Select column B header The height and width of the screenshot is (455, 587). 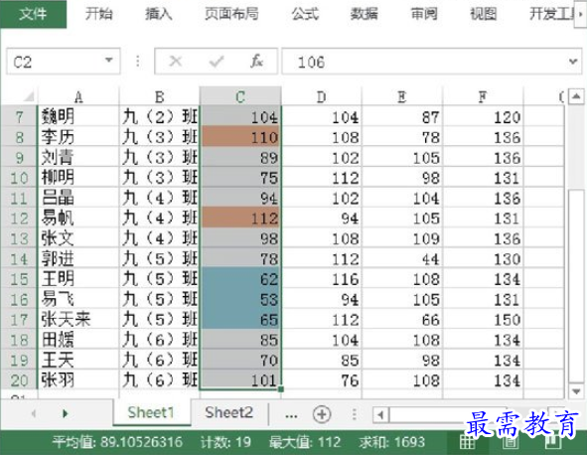click(x=160, y=96)
